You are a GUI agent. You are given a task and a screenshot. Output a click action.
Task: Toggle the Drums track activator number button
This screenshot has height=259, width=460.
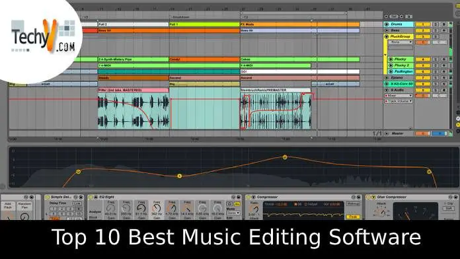[x=422, y=24]
